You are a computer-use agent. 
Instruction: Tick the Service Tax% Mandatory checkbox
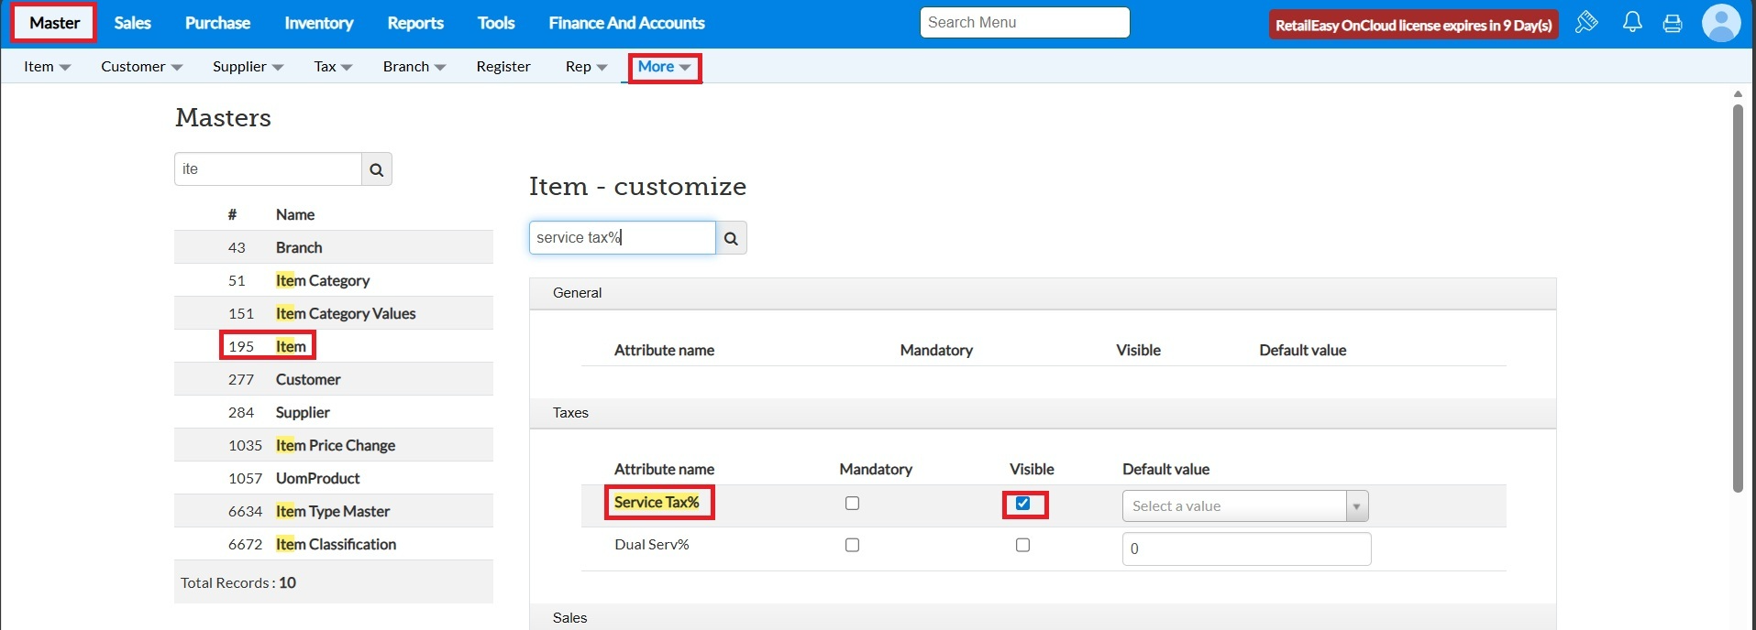(x=853, y=504)
